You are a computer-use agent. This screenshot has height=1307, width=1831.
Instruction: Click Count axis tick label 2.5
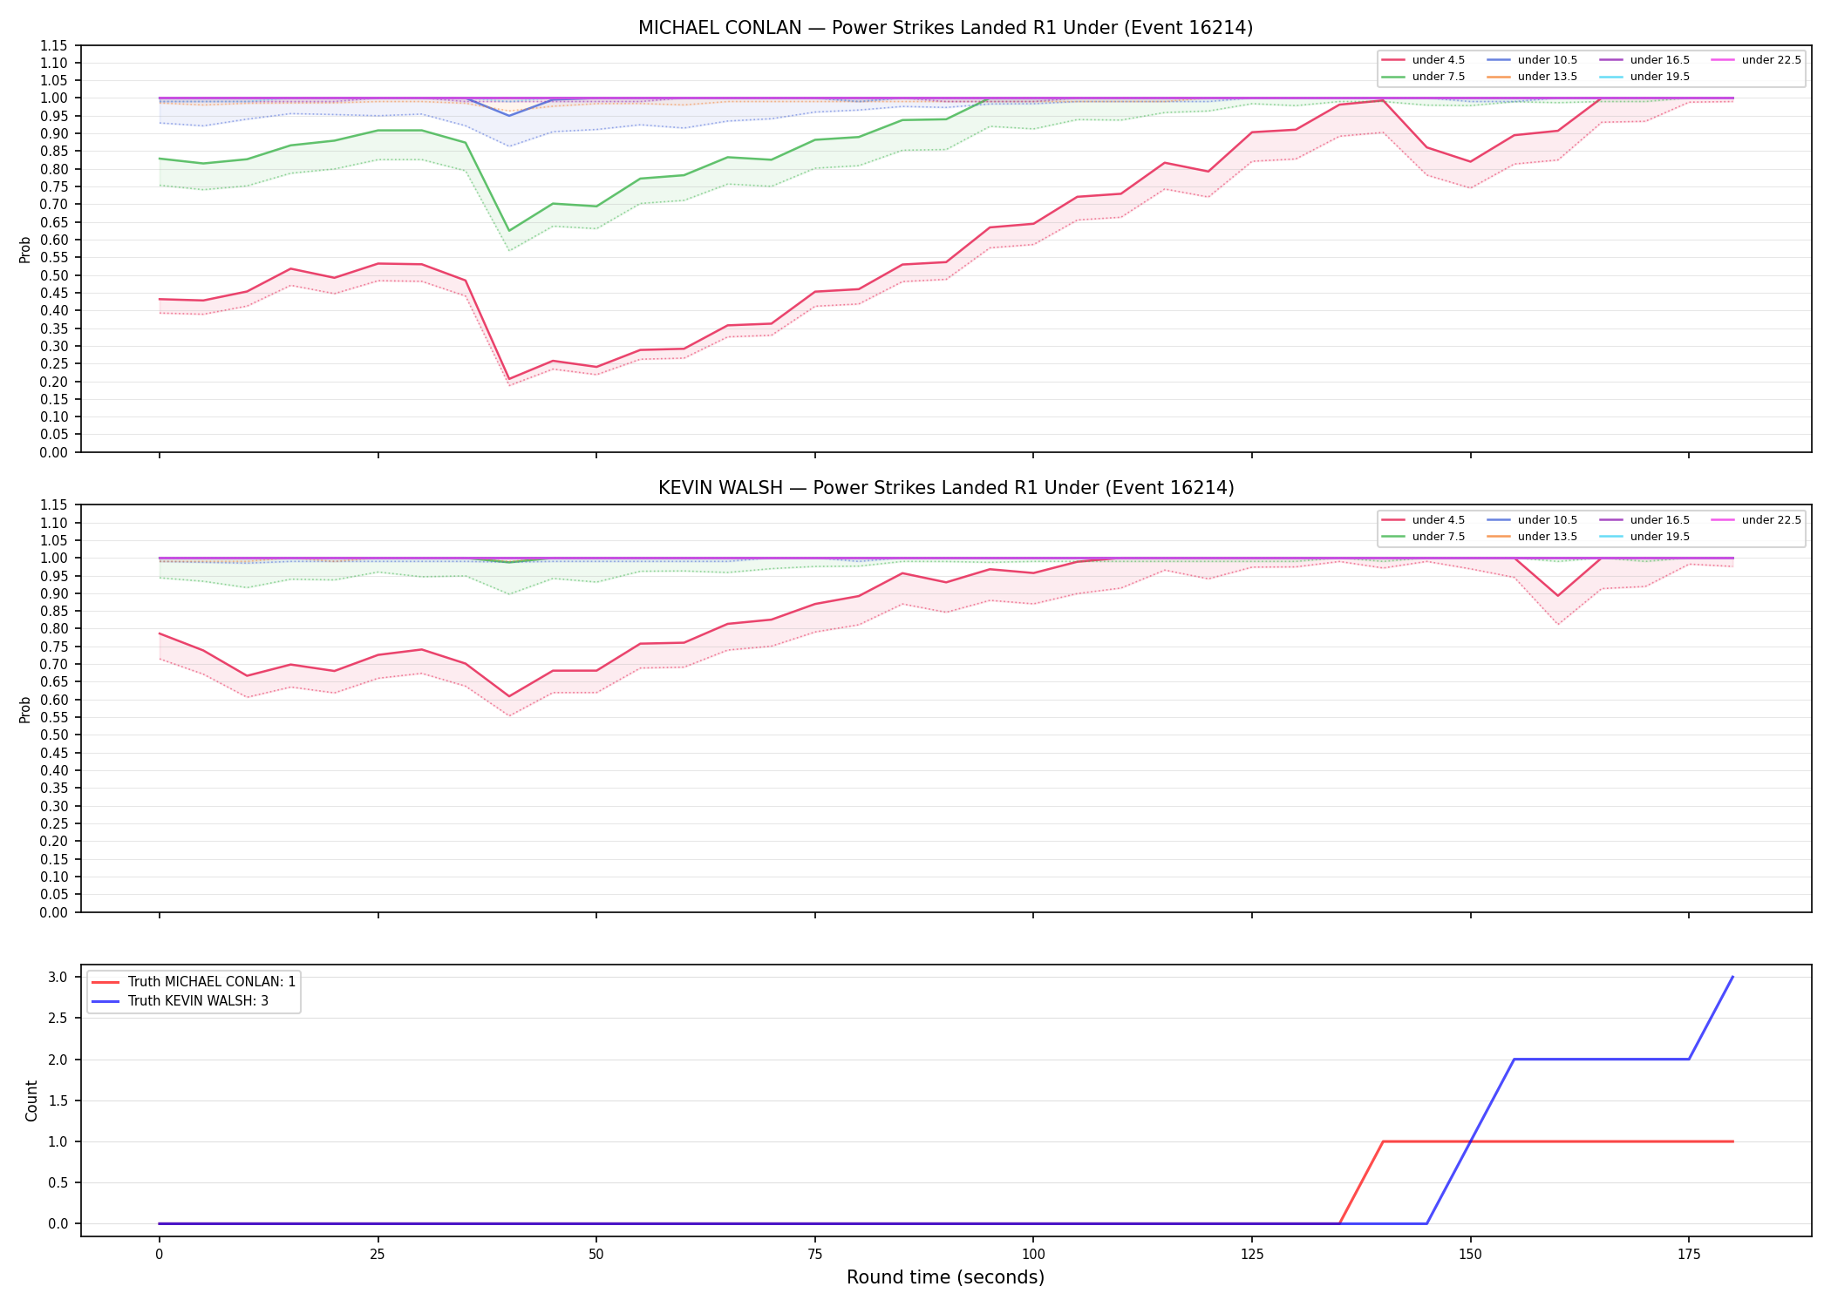pyautogui.click(x=58, y=1019)
